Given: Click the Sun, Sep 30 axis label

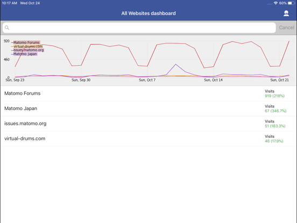Looking at the screenshot, I should (81, 80).
